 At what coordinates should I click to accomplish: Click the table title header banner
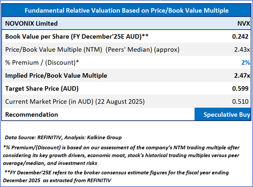(x=126, y=10)
